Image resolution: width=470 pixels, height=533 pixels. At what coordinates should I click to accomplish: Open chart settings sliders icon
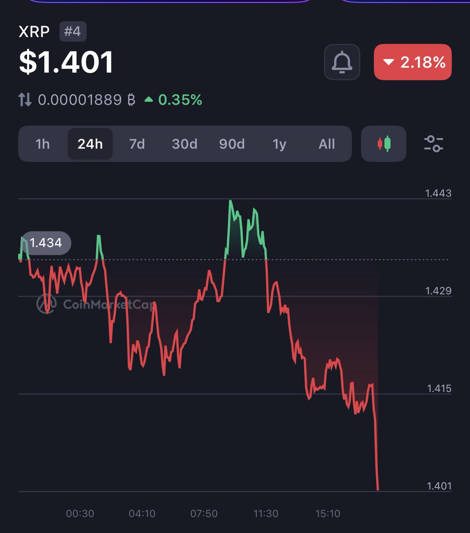coord(433,144)
